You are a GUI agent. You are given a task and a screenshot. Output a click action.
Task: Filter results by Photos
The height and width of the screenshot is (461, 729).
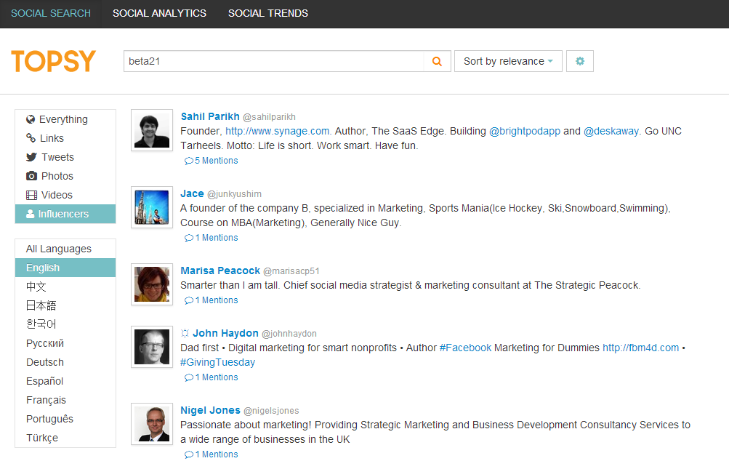[57, 176]
